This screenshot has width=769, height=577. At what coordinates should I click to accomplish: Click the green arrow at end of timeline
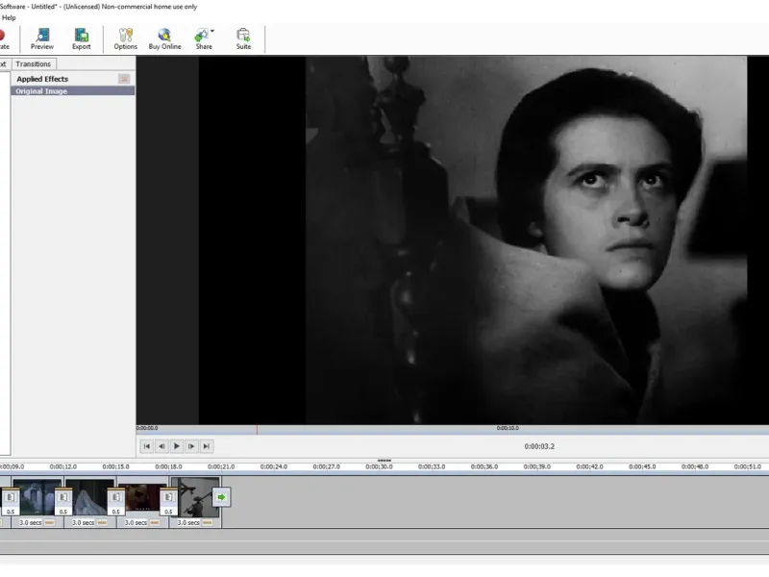click(x=221, y=497)
